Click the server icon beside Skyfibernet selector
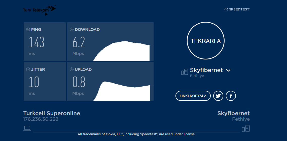The width and height of the screenshot is (287, 141). click(185, 72)
